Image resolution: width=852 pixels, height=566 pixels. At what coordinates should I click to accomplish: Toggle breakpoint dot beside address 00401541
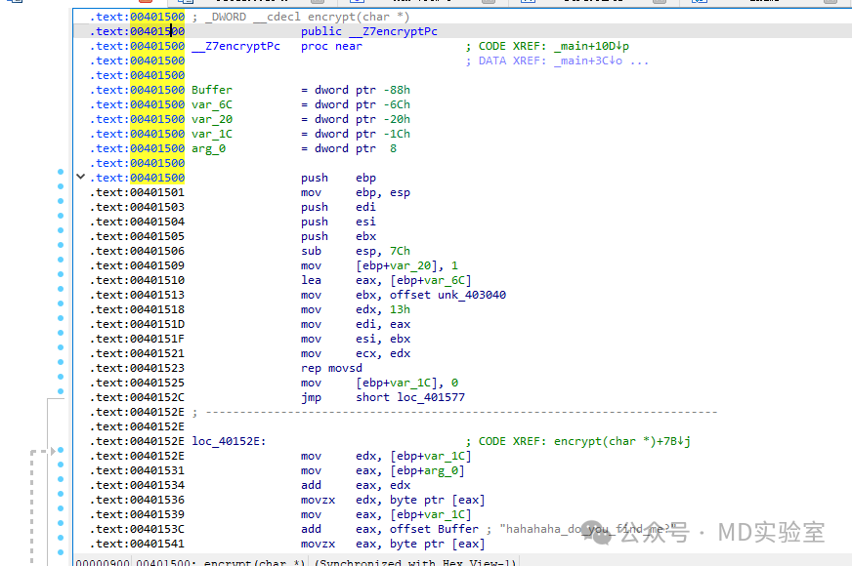[61, 538]
